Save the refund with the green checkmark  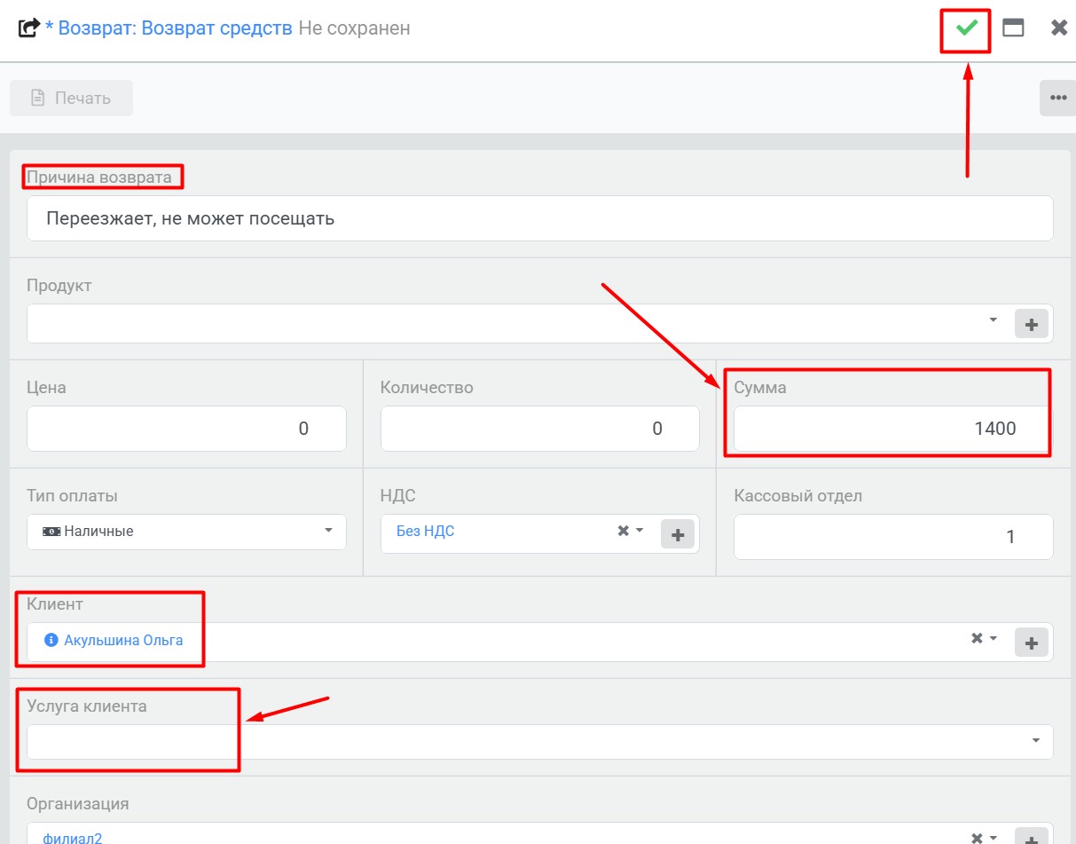pyautogui.click(x=966, y=28)
